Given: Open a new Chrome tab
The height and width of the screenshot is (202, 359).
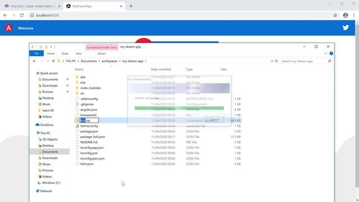Looking at the screenshot, I should pos(131,6).
